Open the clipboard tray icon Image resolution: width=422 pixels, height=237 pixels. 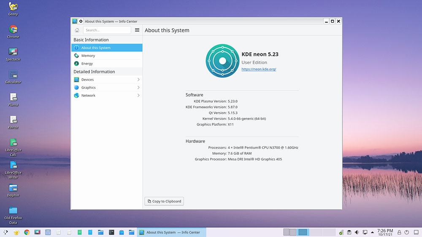349,232
